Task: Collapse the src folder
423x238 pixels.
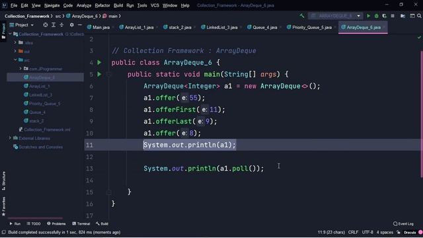Action: (x=15, y=60)
